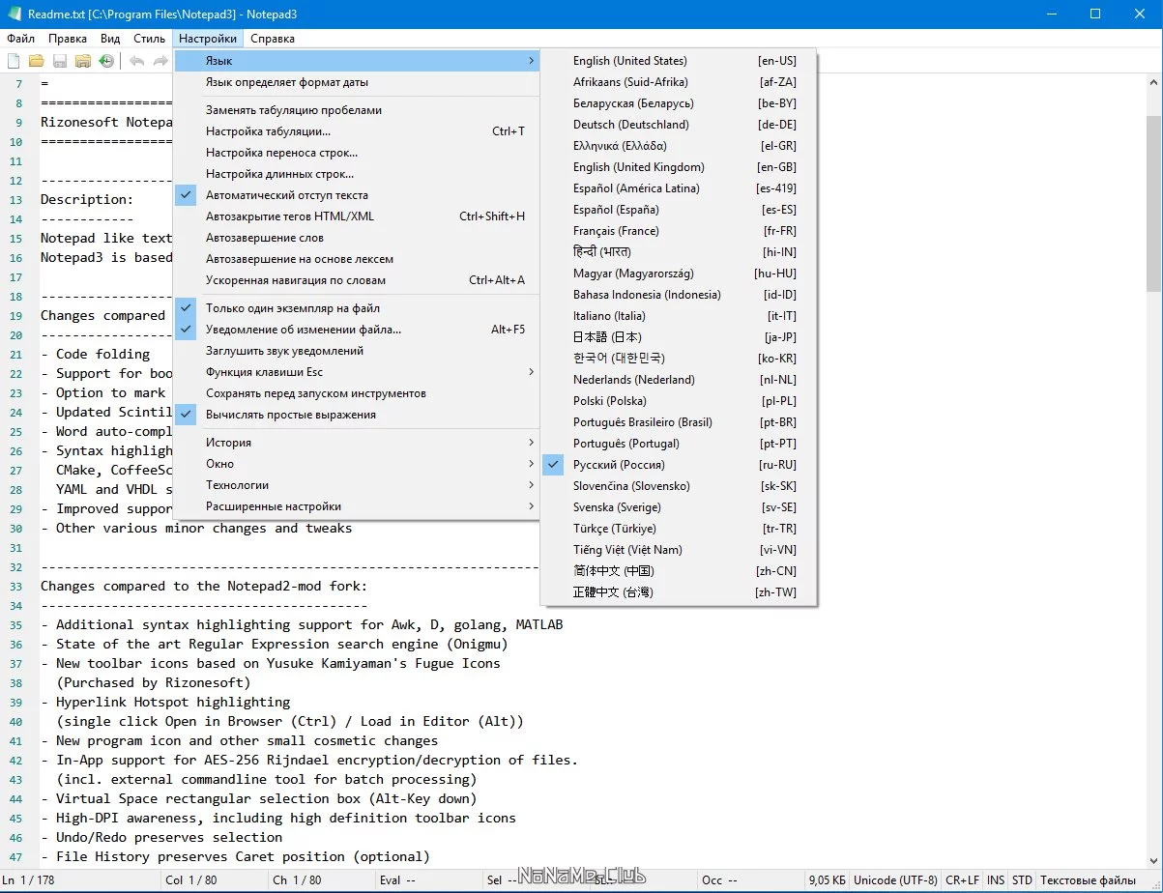The height and width of the screenshot is (893, 1163).
Task: Click the Save floppy disk icon
Action: coord(60,61)
